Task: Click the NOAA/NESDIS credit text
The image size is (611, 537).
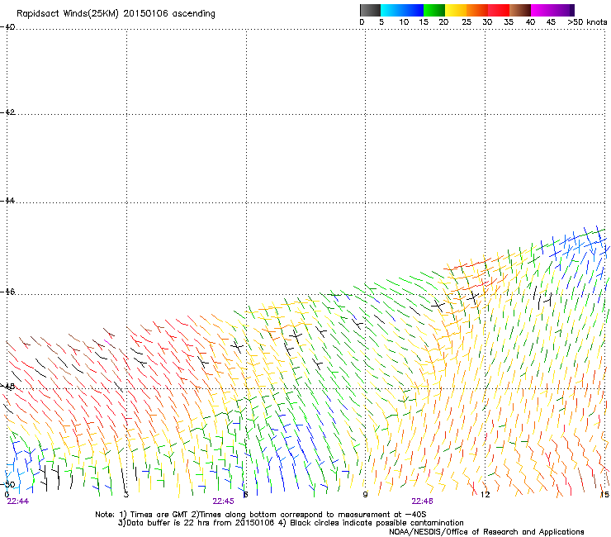Action: [x=486, y=532]
